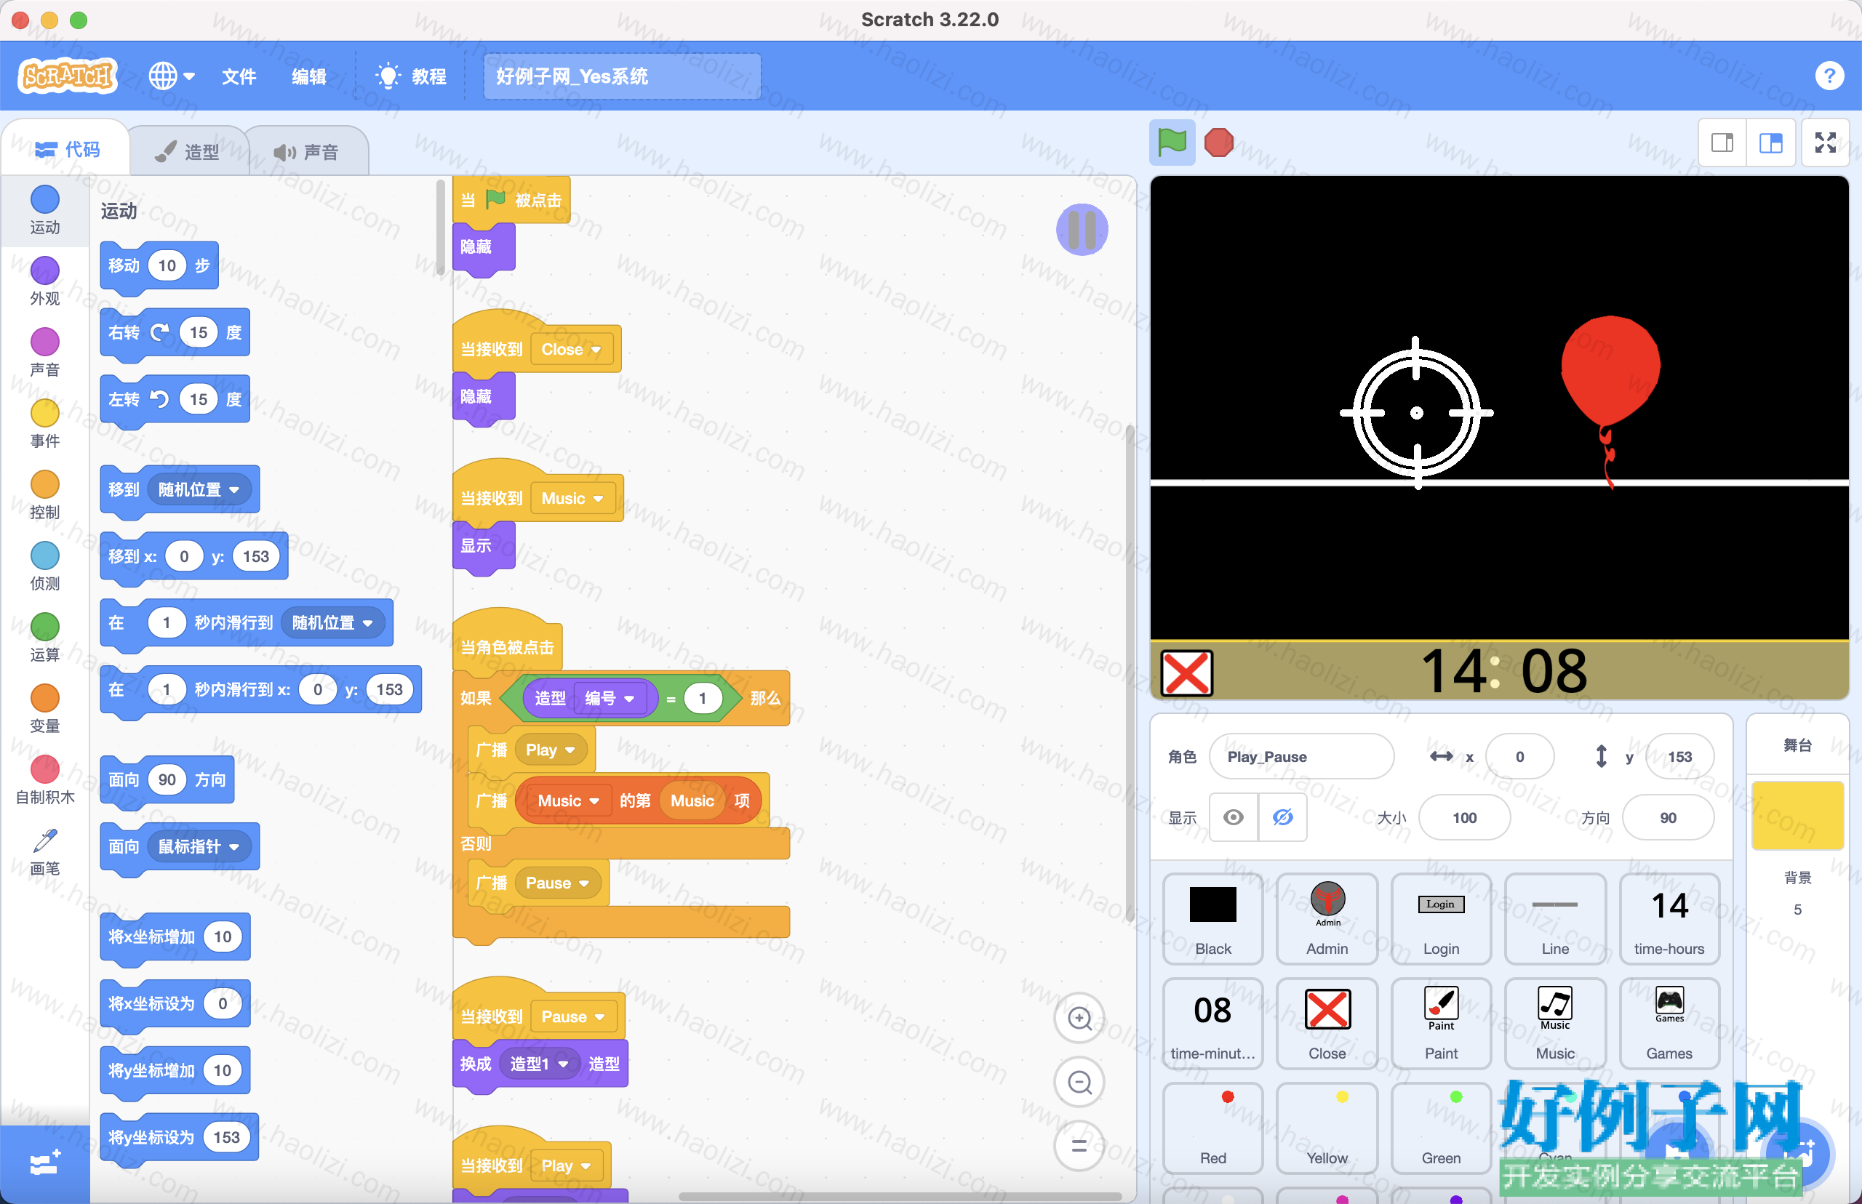Zoom out the code workspace
The height and width of the screenshot is (1204, 1862).
1079,1082
